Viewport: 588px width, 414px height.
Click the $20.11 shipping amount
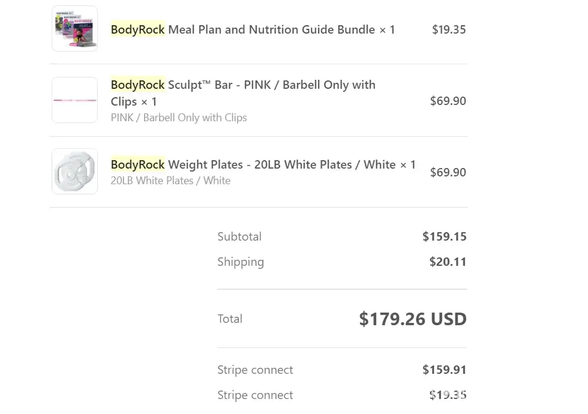448,262
